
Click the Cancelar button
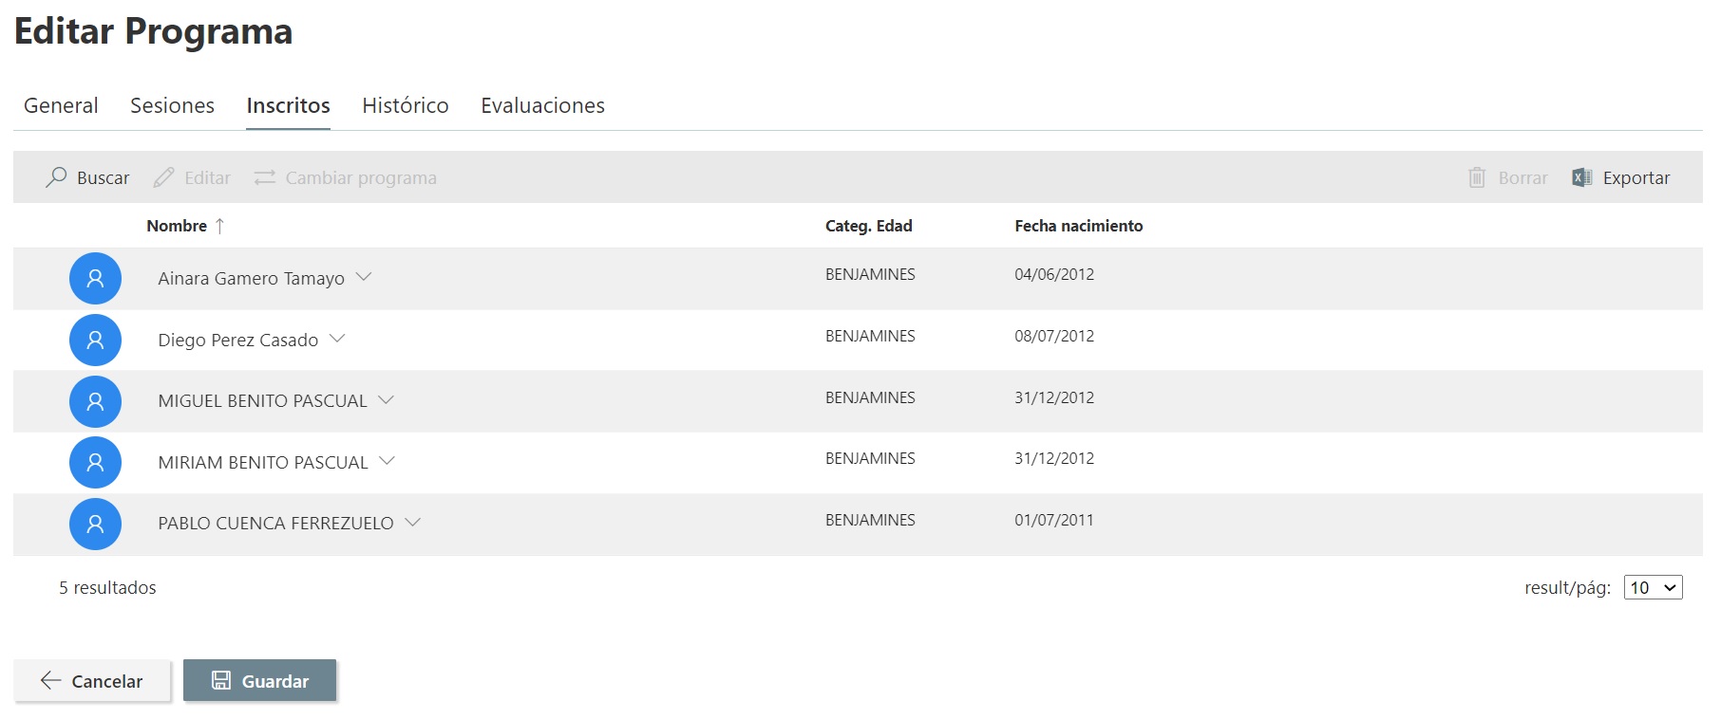coord(92,681)
